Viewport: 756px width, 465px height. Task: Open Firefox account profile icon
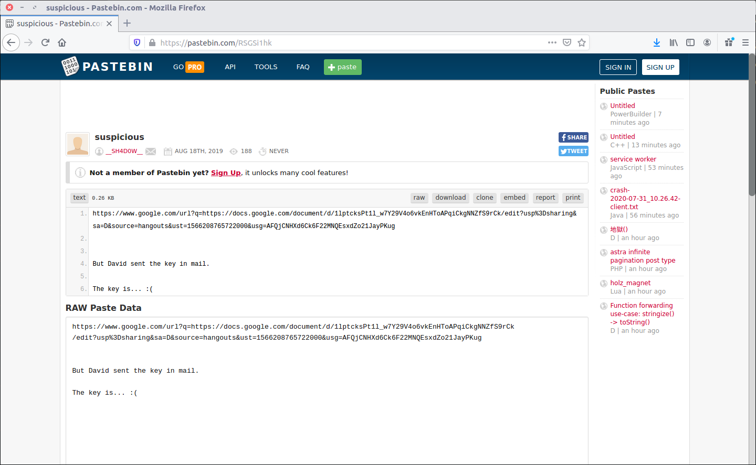(707, 42)
